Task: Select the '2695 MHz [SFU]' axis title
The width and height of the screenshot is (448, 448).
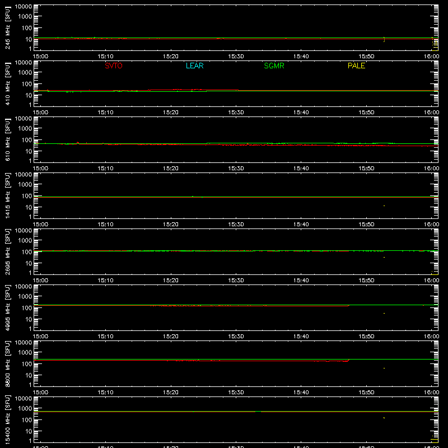Action: tap(7, 251)
